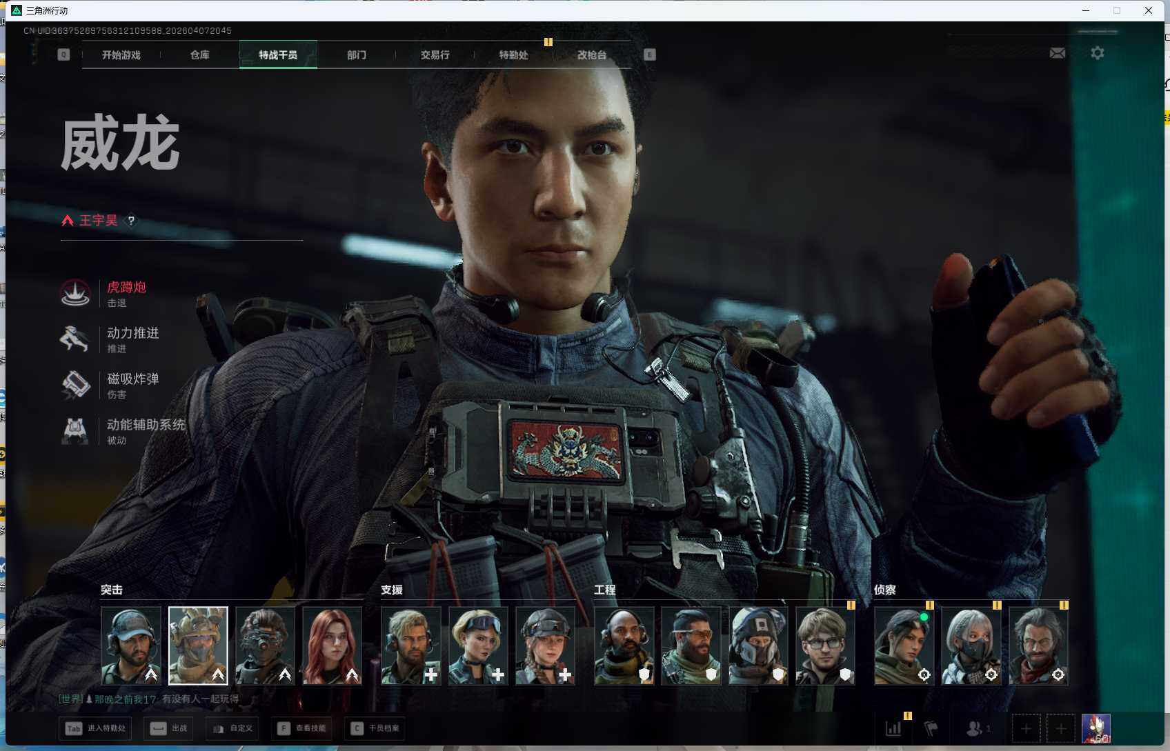This screenshot has height=751, width=1170.
Task: Choose the masked engineer operator in helmet
Action: coord(758,645)
